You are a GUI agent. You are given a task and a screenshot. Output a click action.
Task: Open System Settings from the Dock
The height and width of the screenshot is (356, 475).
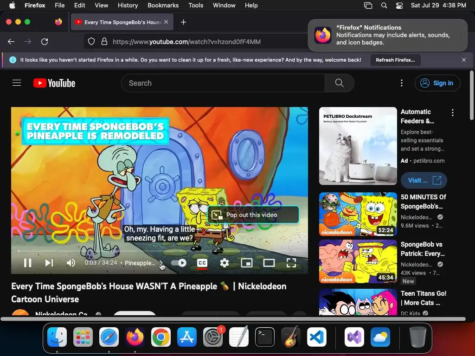pyautogui.click(x=213, y=337)
